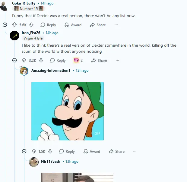Share Iron_Fist26's comment
187x182 pixels.
[99, 61]
